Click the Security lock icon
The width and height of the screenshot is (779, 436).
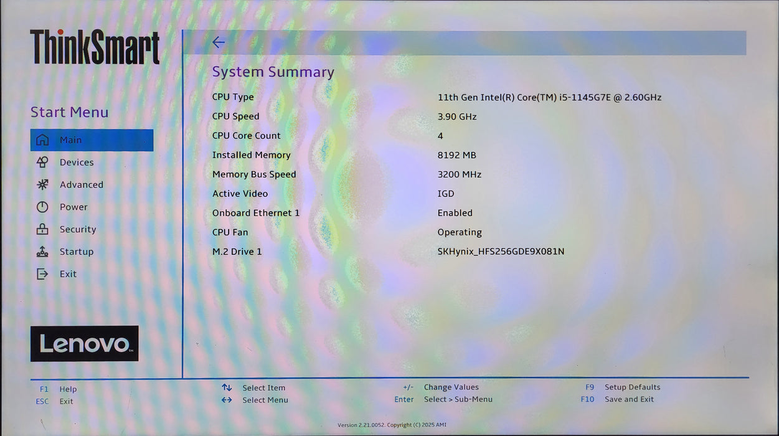click(x=42, y=229)
